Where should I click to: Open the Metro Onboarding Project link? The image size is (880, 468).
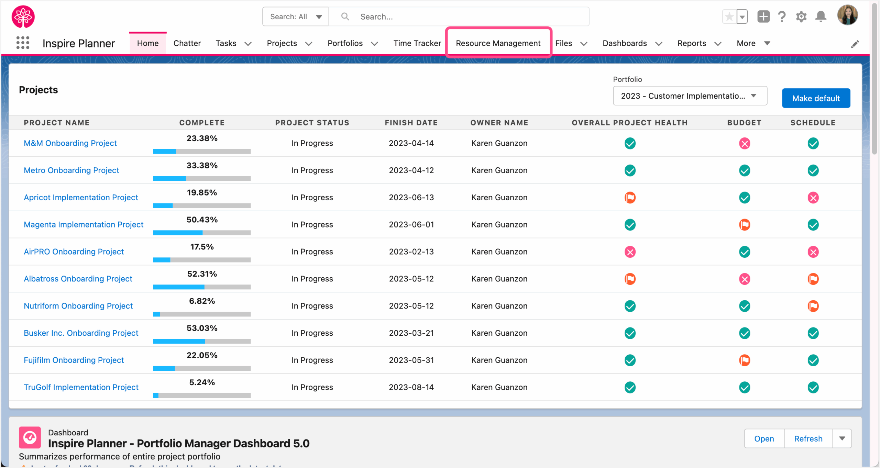click(x=71, y=170)
